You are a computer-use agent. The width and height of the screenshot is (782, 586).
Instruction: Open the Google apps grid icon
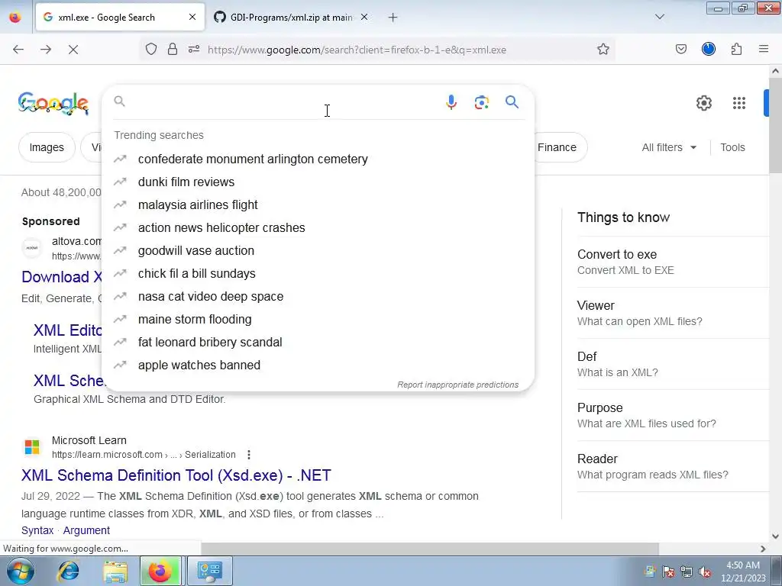(739, 103)
